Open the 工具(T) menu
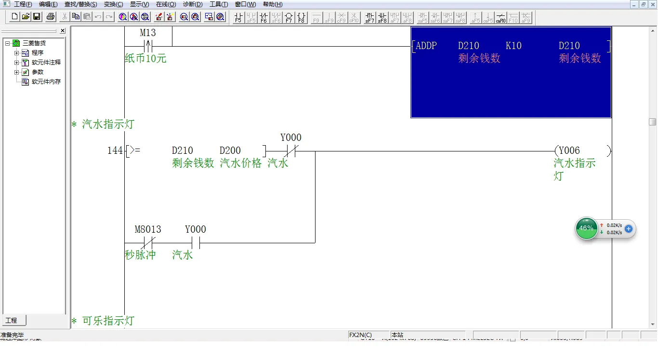 click(219, 4)
